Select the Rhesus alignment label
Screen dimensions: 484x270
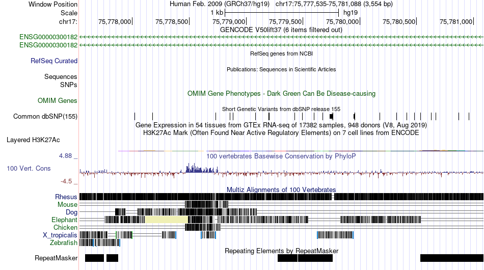tap(66, 197)
